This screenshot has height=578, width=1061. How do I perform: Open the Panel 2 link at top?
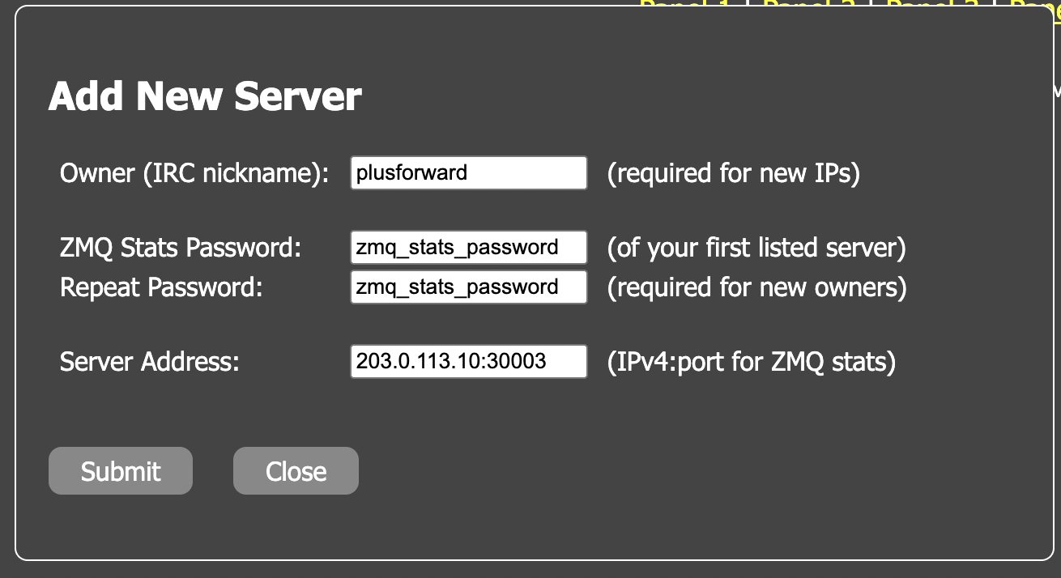810,2
